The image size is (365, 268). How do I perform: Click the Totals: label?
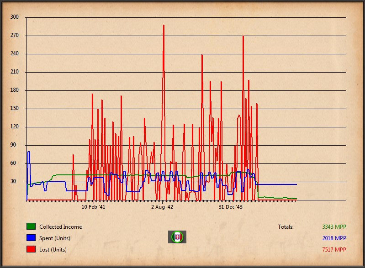click(x=286, y=227)
